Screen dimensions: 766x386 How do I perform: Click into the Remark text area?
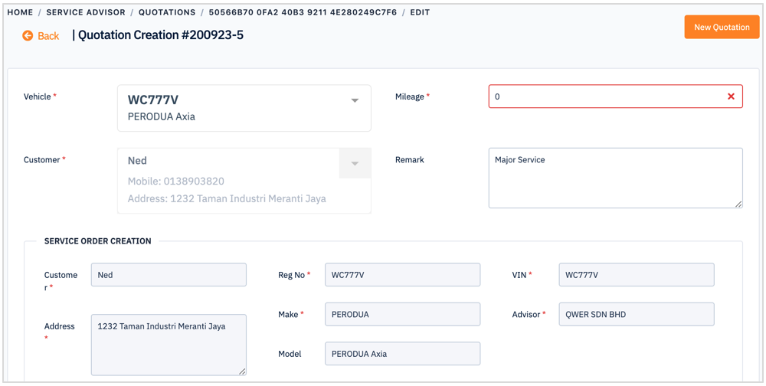click(616, 178)
